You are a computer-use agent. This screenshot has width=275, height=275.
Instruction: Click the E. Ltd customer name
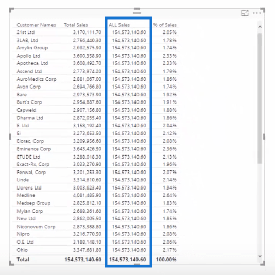(23, 126)
